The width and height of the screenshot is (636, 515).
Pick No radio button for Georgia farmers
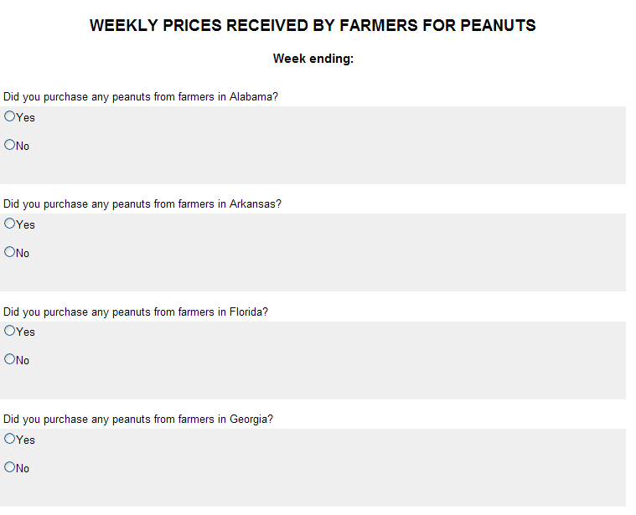(10, 467)
